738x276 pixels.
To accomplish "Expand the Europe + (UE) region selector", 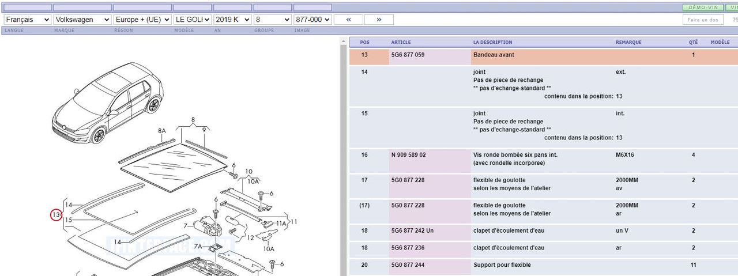I will [x=142, y=20].
